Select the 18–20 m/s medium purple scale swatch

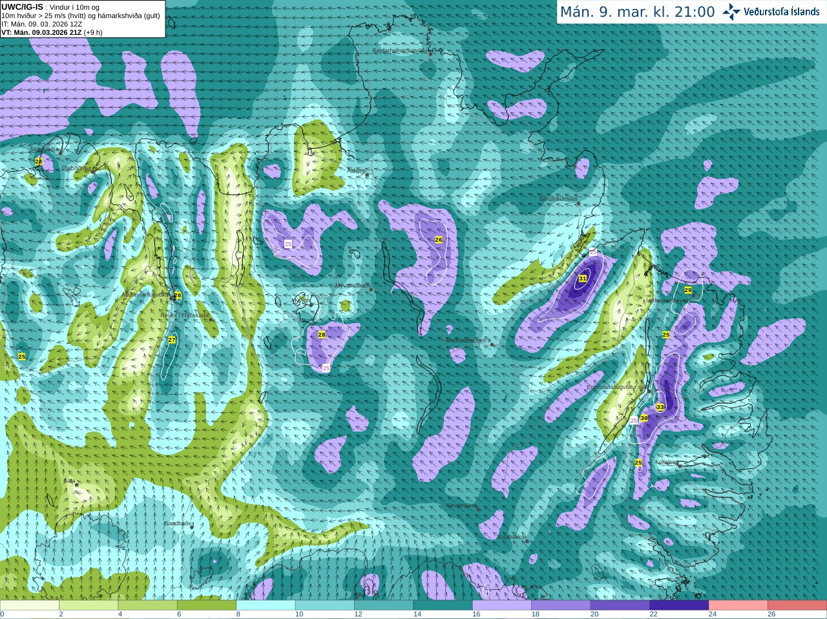pos(561,605)
